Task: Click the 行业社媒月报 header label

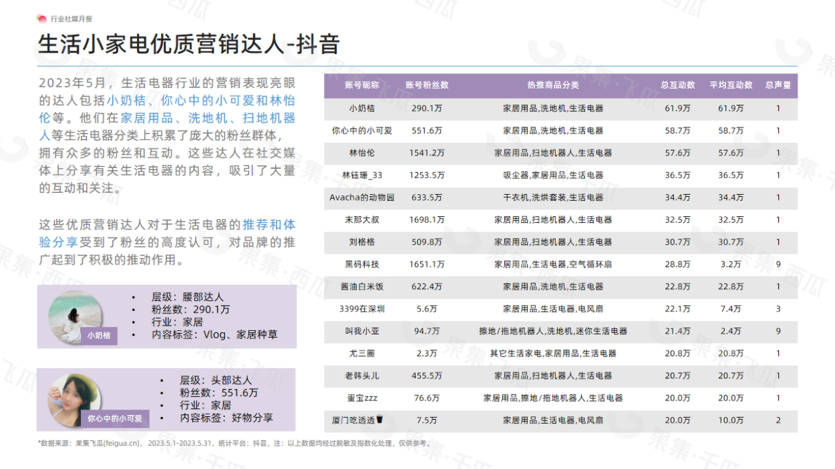Action: [71, 19]
